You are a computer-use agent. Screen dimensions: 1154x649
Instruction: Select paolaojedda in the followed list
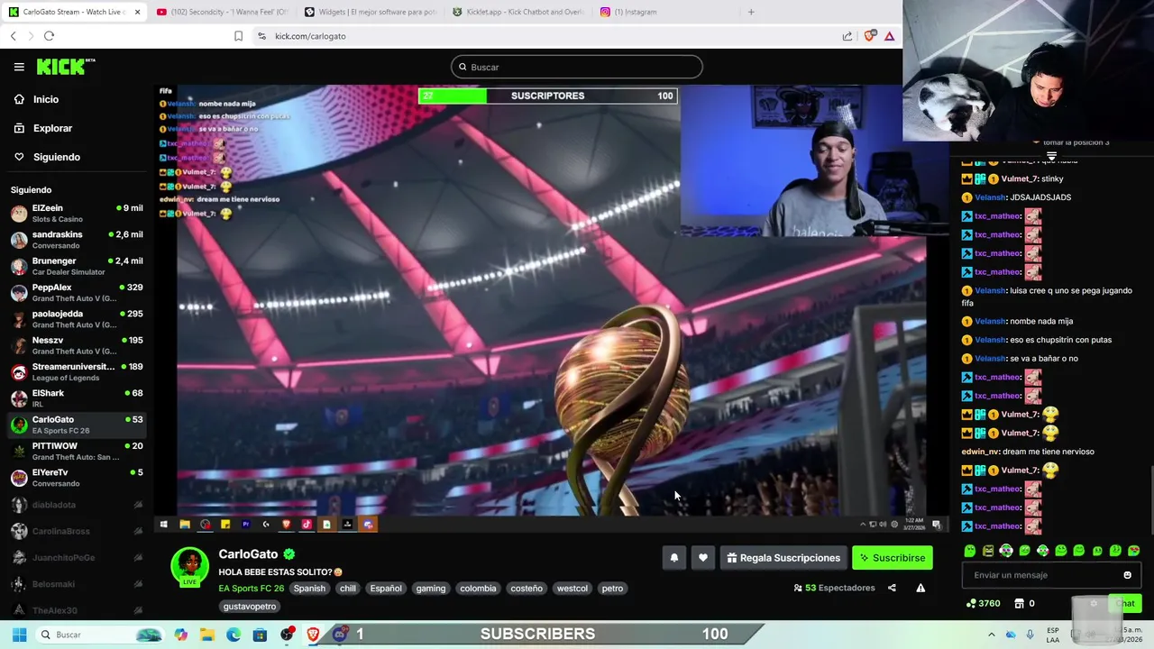click(77, 319)
